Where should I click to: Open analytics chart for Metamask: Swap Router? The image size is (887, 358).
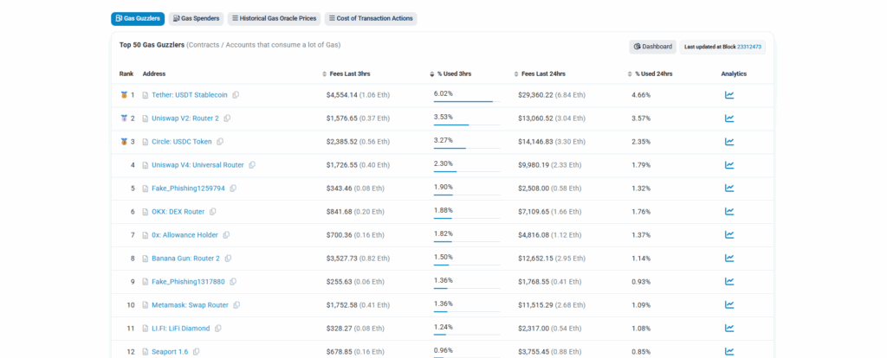click(x=729, y=305)
